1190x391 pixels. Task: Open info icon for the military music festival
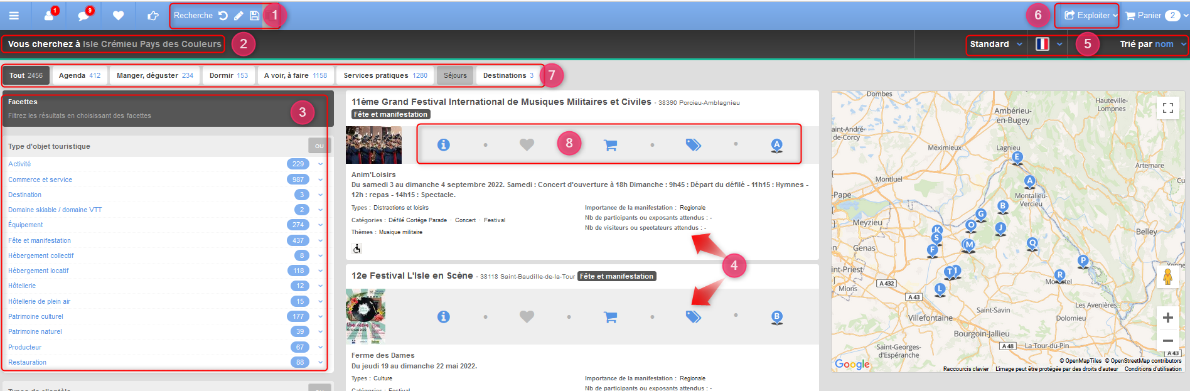(x=444, y=145)
